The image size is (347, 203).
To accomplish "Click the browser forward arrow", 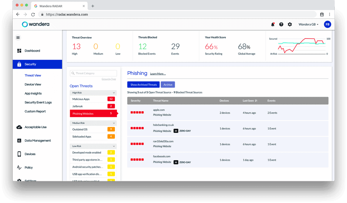I will click(x=25, y=14).
